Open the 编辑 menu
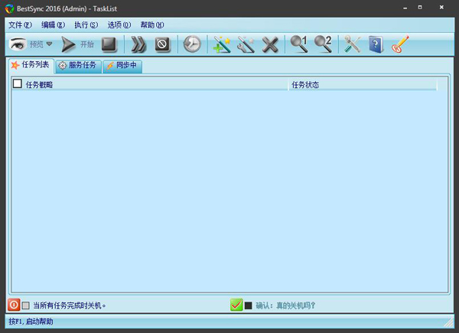 (x=53, y=25)
